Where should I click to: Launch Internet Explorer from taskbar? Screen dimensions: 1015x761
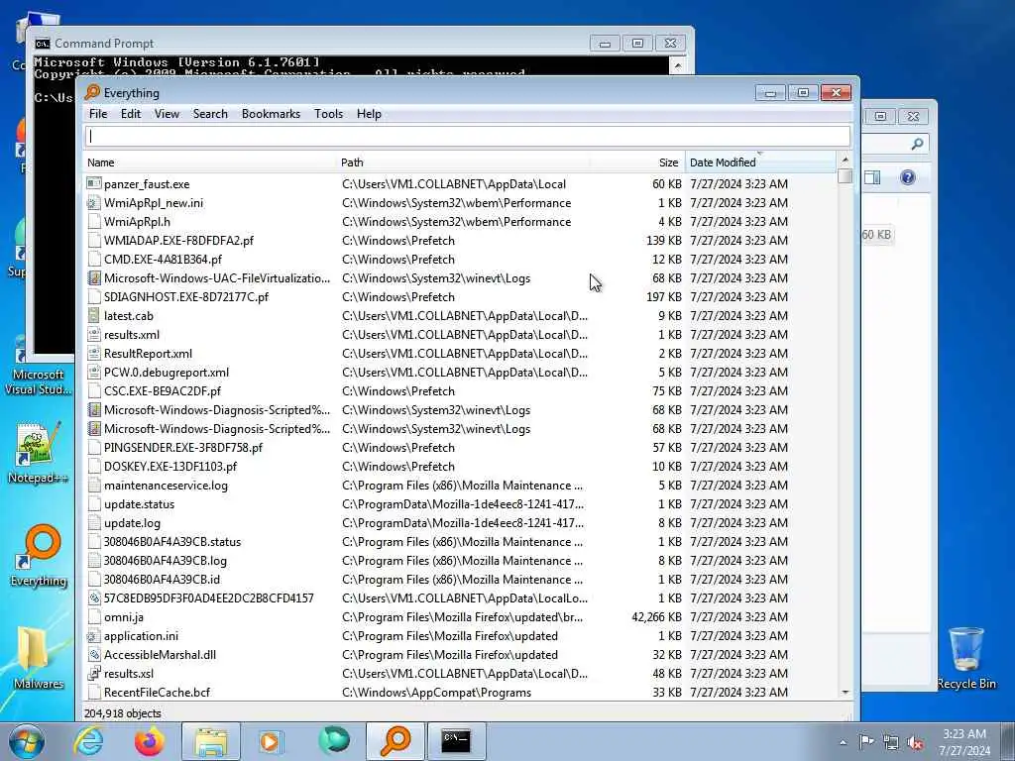pos(88,741)
